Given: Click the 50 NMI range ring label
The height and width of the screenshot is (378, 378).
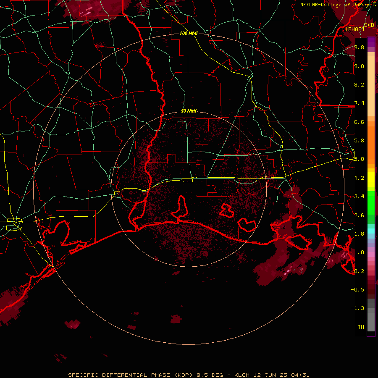Looking at the screenshot, I should 189,111.
